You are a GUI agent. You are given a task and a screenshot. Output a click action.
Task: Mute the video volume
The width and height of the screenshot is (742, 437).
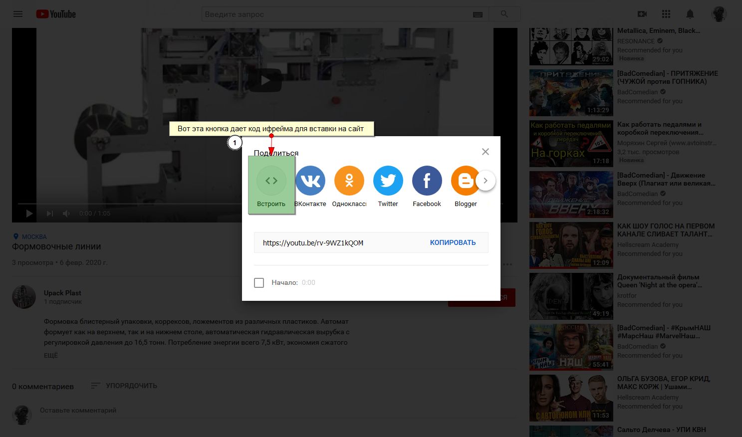(66, 214)
